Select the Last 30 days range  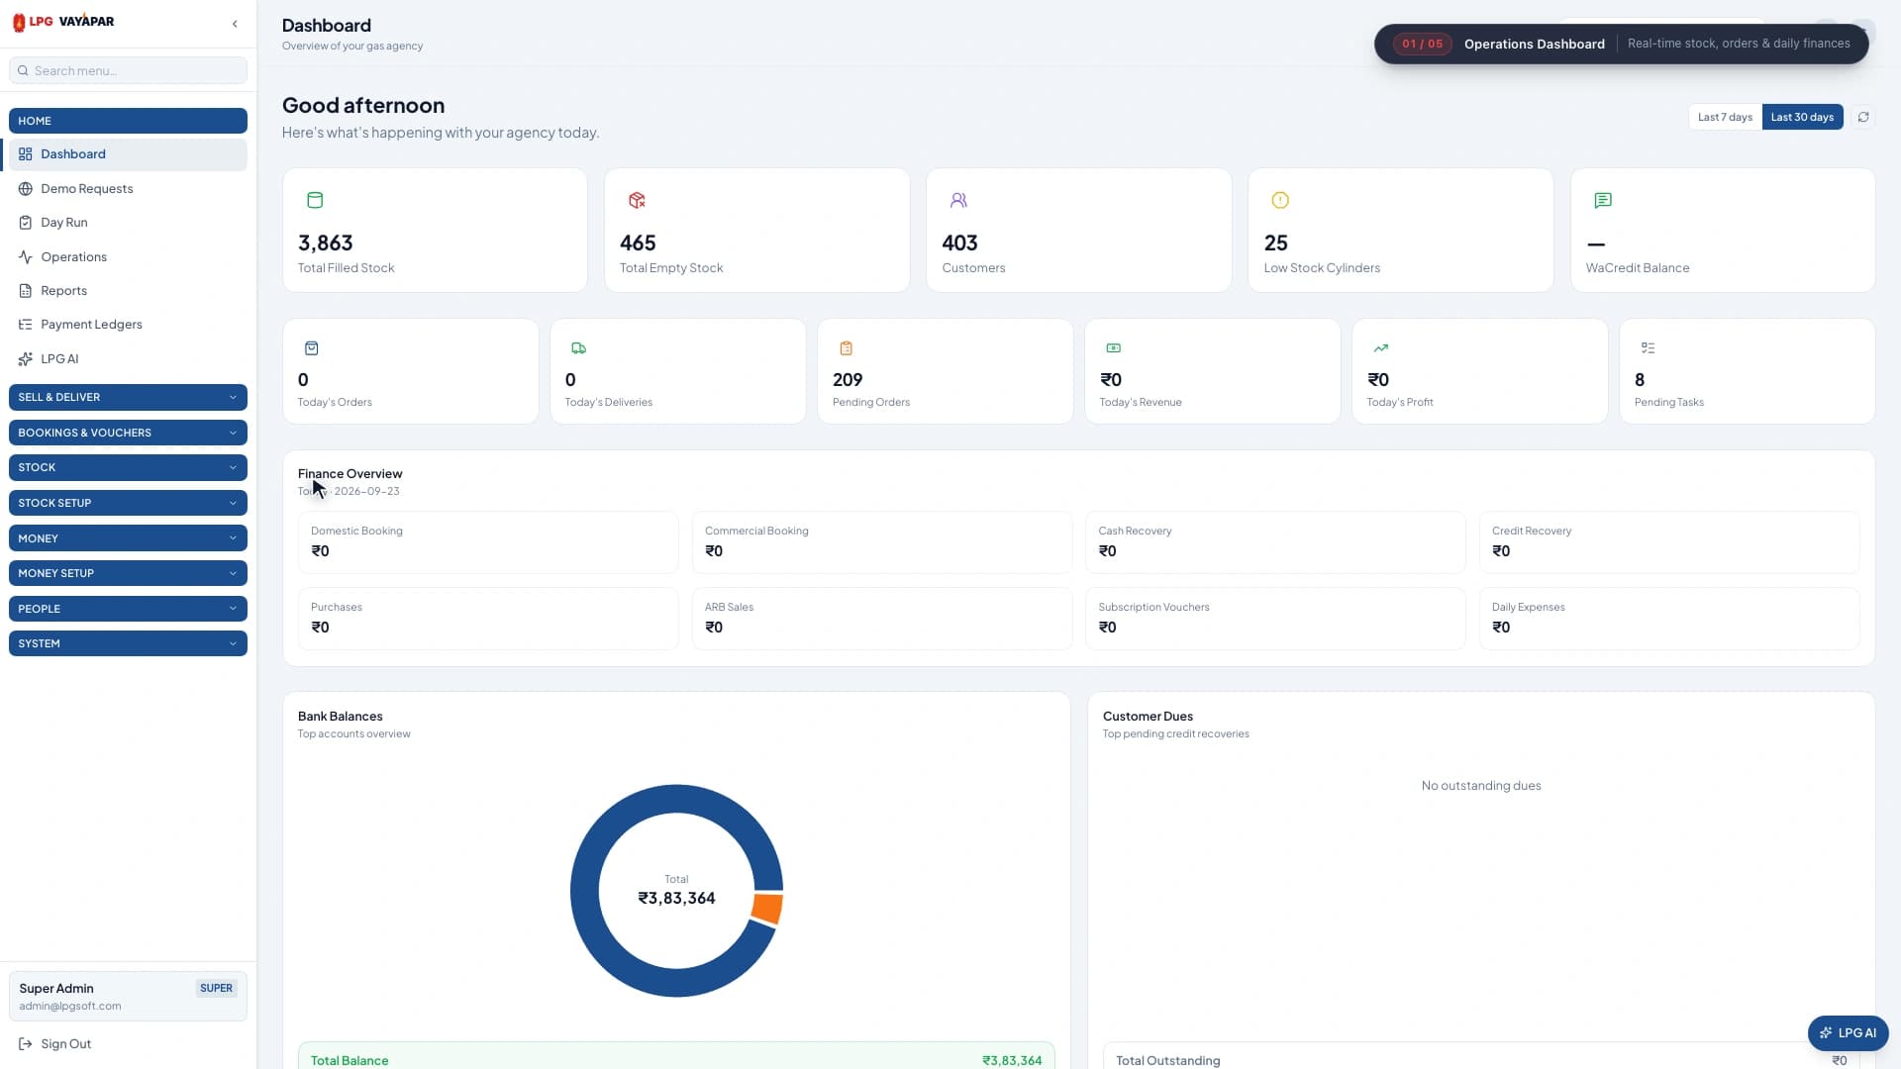[1802, 117]
